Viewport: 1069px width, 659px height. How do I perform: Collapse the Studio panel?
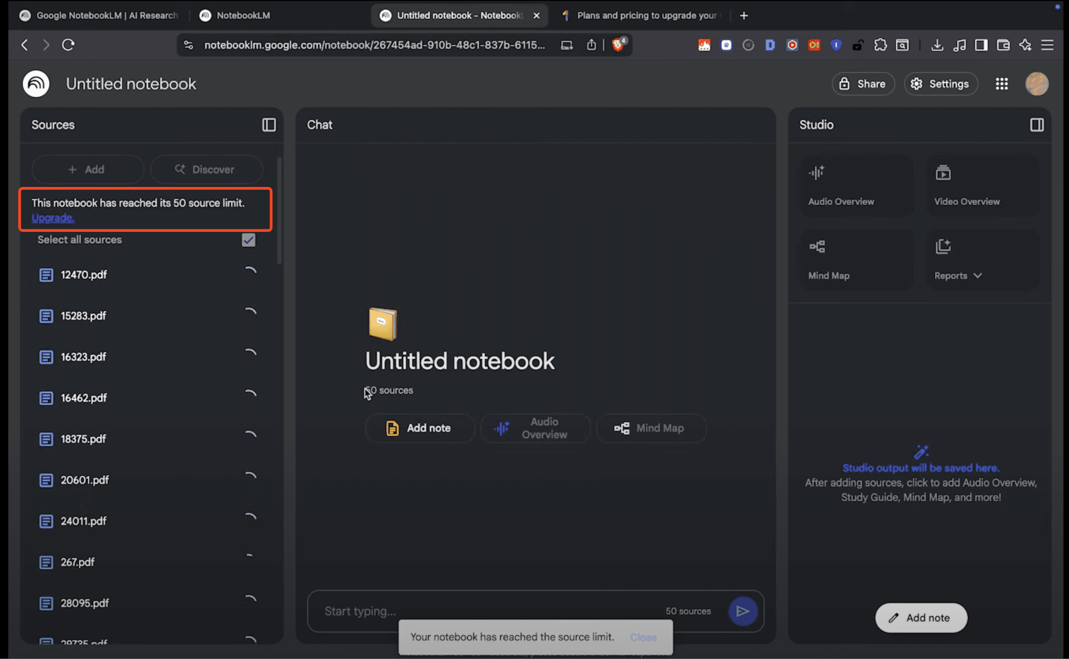(1036, 125)
